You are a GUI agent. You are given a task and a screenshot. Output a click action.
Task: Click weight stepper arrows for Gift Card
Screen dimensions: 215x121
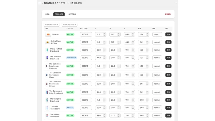tap(147, 34)
